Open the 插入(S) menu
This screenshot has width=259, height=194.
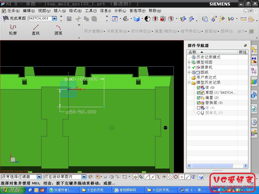pyautogui.click(x=60, y=11)
